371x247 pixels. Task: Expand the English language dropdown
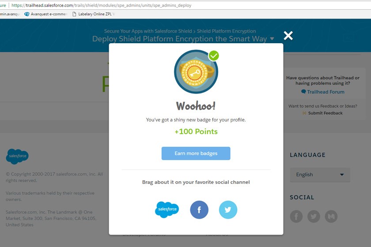click(320, 175)
